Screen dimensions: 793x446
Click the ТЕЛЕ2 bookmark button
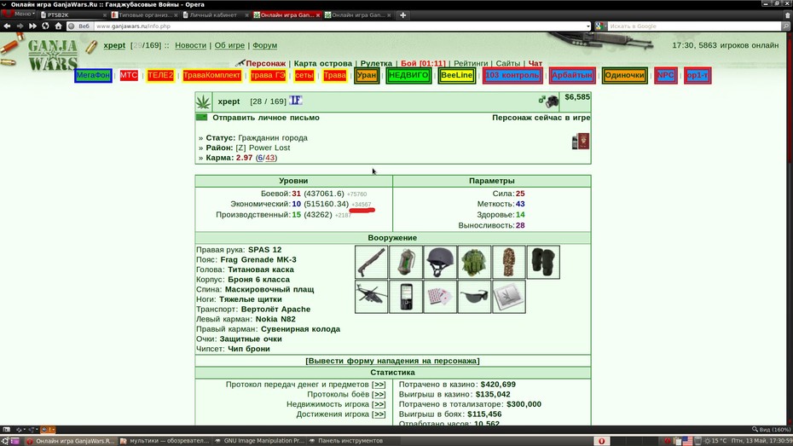pyautogui.click(x=160, y=75)
